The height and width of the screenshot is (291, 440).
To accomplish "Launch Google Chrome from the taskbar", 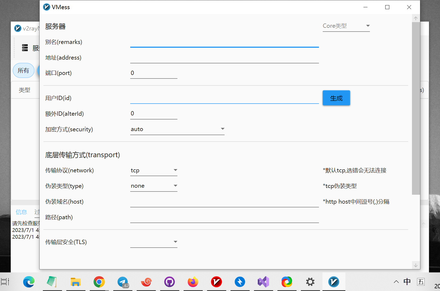I will pyautogui.click(x=99, y=282).
